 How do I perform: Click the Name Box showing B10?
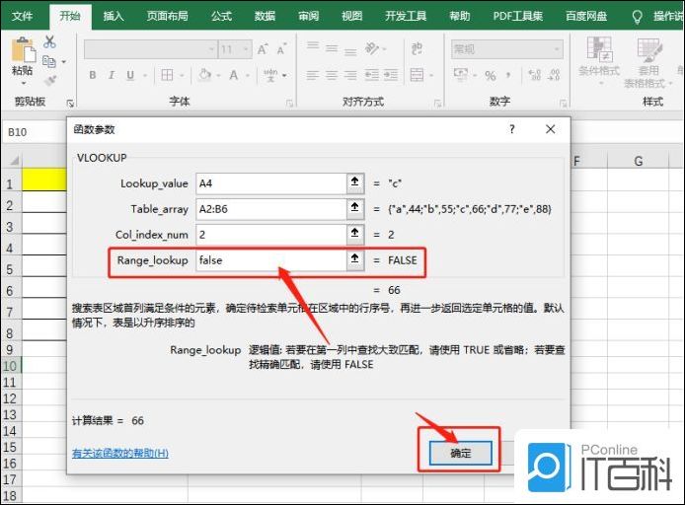pyautogui.click(x=35, y=132)
